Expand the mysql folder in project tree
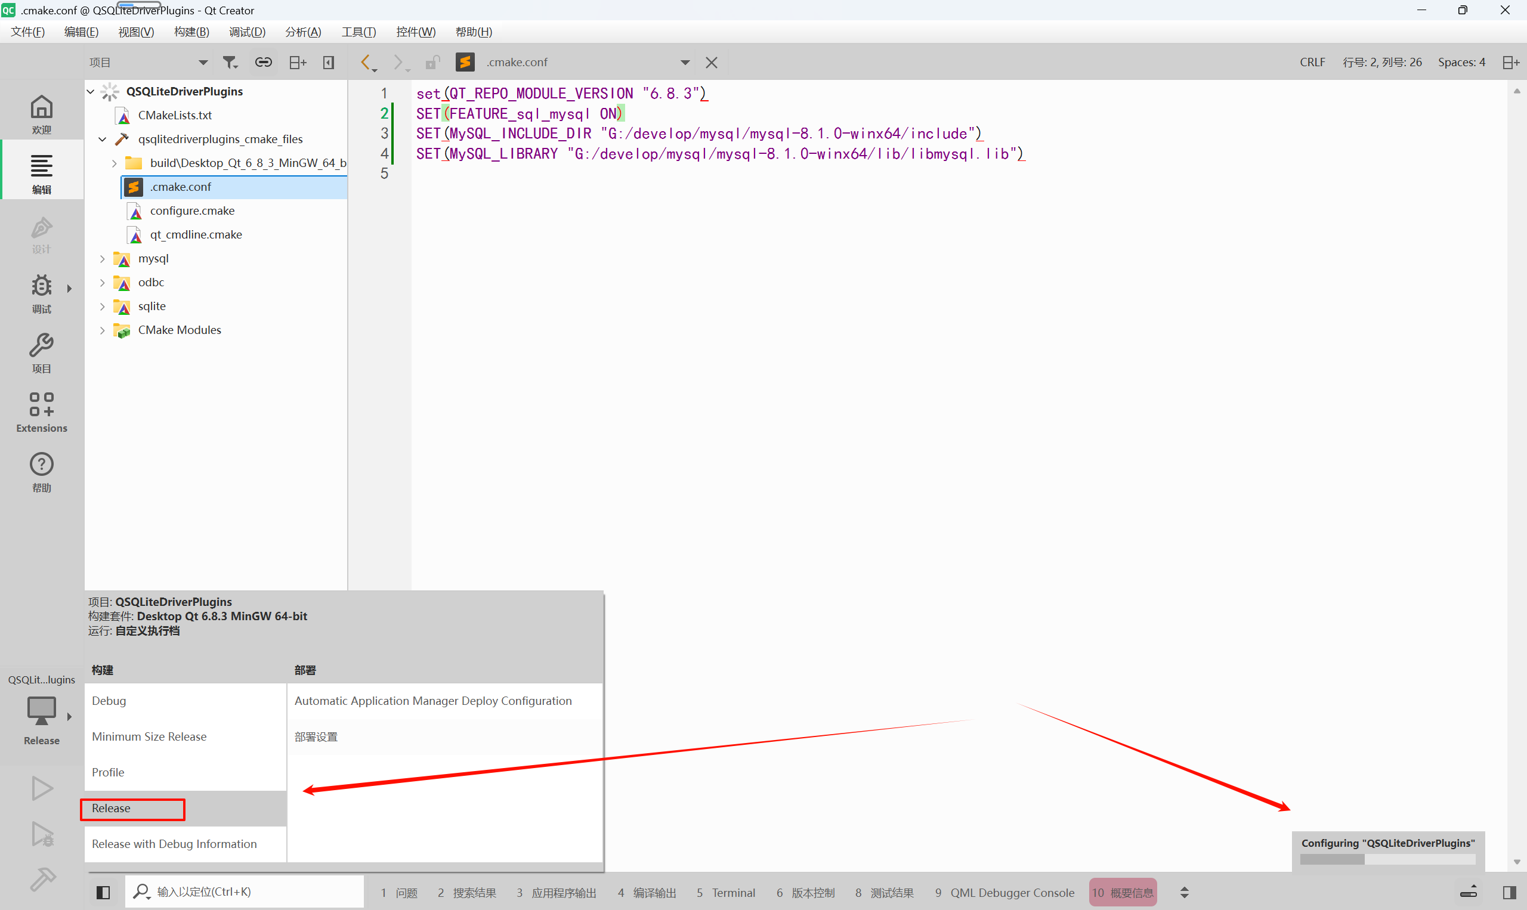Image resolution: width=1527 pixels, height=910 pixels. (x=102, y=258)
